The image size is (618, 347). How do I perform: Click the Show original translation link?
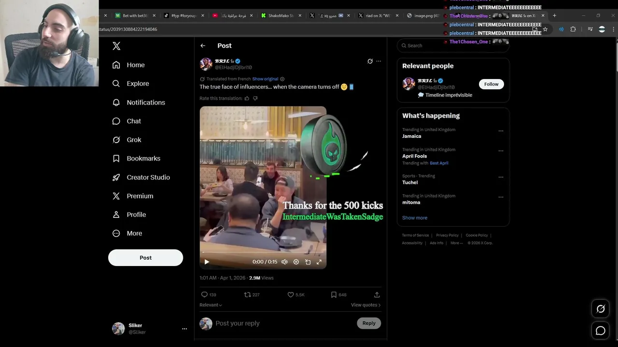[x=265, y=79]
